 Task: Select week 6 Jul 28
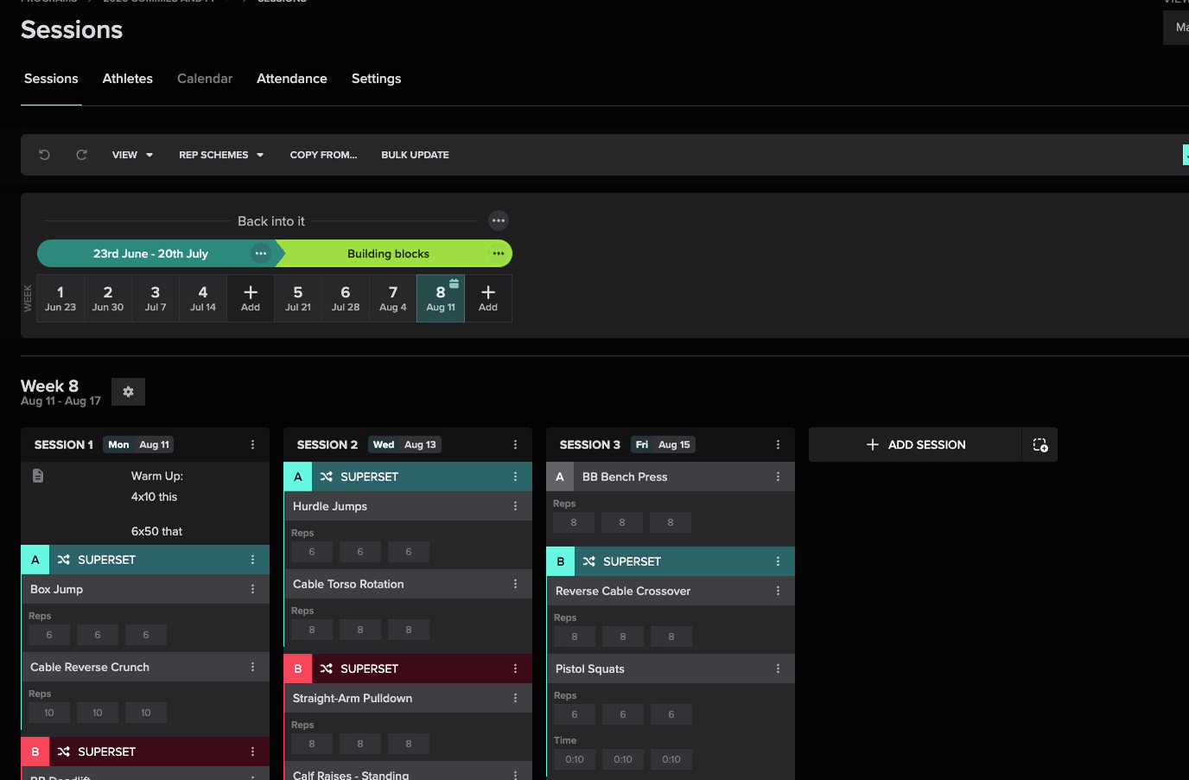[346, 298]
